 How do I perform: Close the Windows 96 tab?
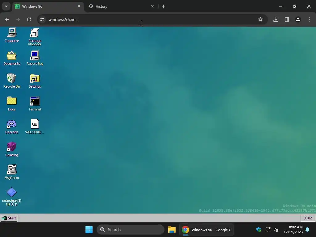pos(79,6)
